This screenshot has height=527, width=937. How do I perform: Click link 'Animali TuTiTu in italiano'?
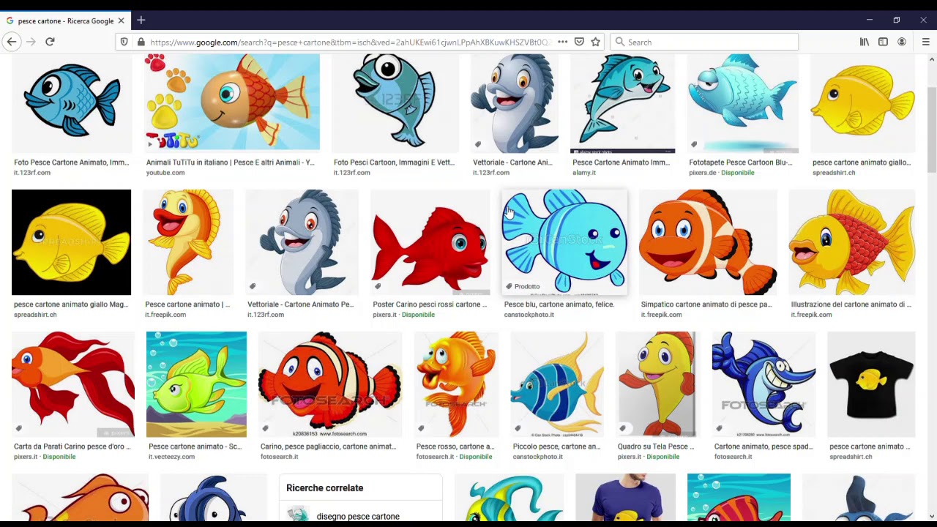(230, 162)
